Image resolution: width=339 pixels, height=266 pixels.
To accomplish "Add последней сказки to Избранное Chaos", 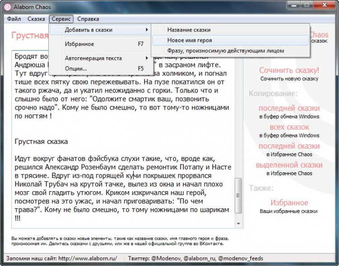I will pyautogui.click(x=289, y=146).
